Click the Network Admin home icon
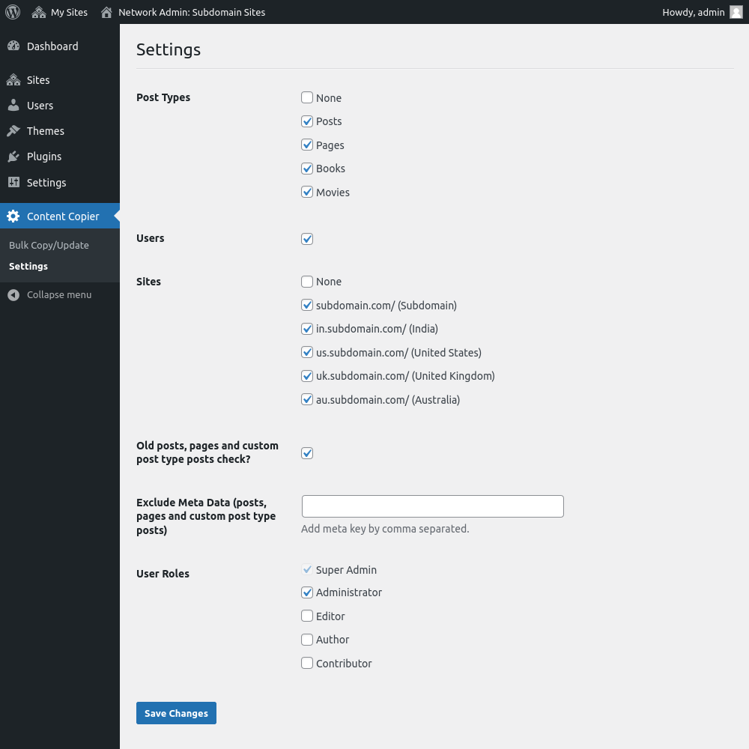 point(106,12)
